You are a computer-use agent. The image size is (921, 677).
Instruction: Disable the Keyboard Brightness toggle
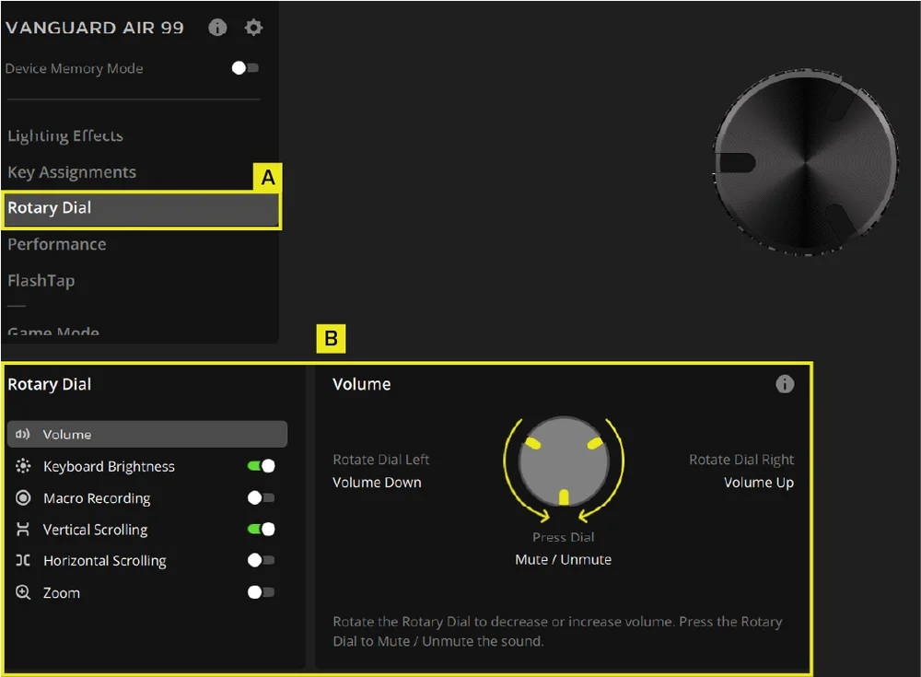tap(262, 466)
